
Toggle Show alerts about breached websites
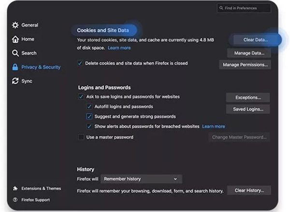pyautogui.click(x=89, y=126)
